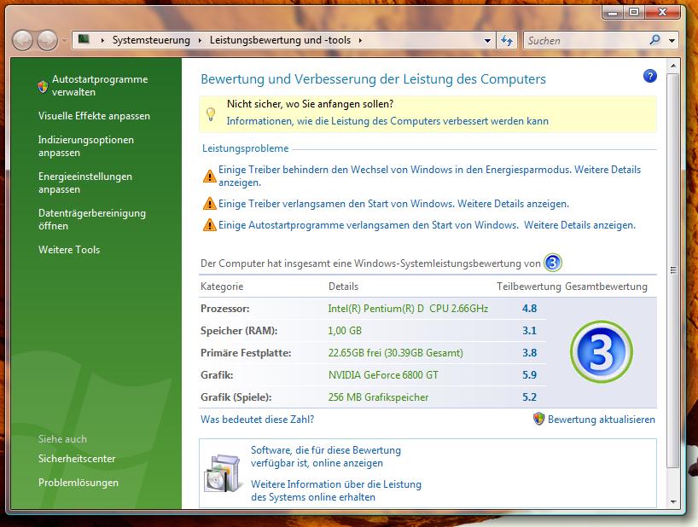Screen dimensions: 698x527
Task: Click Grafik (Spiele) score 5.2
Action: [x=529, y=397]
